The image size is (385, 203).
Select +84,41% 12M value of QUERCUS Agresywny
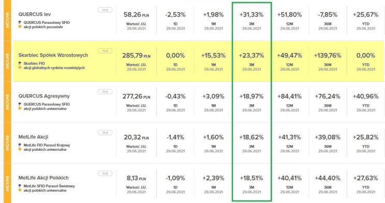[x=289, y=96]
